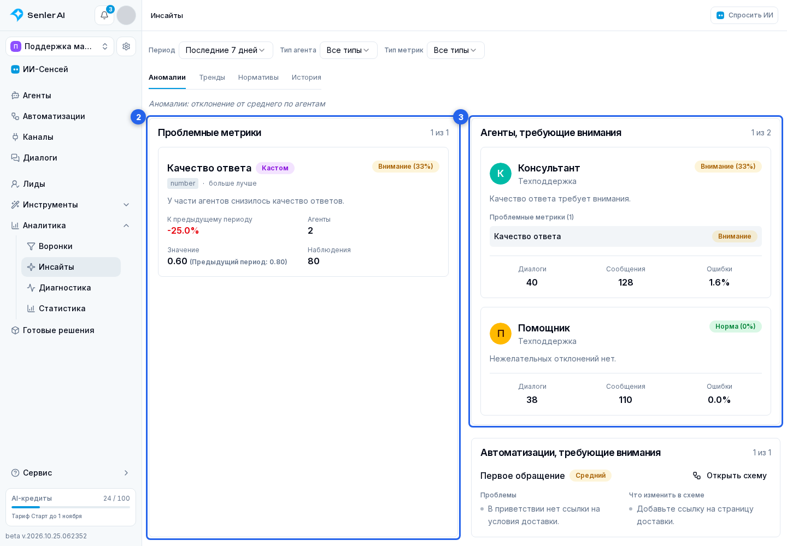787x546 pixels.
Task: Select Инсайты in sidebar
Action: (x=71, y=267)
